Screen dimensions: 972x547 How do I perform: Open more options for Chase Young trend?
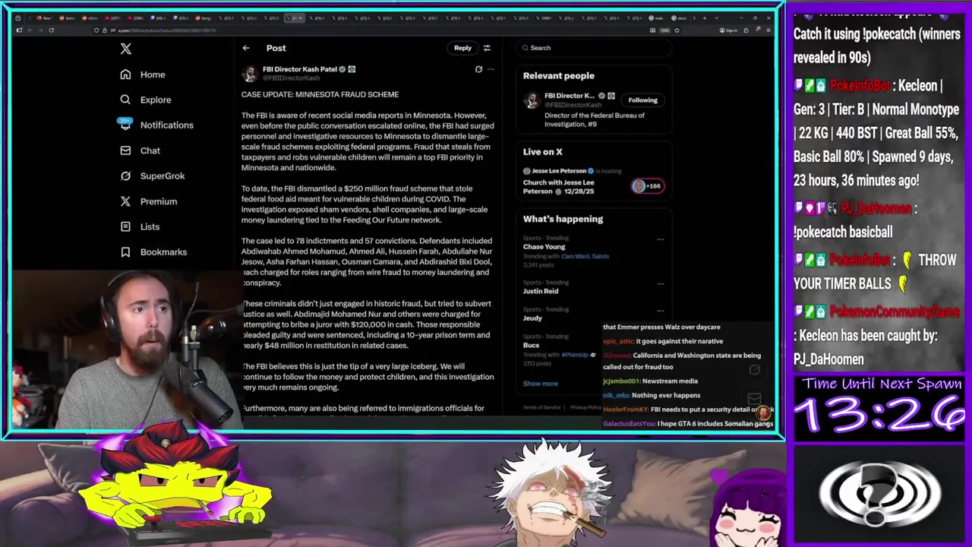click(x=660, y=239)
